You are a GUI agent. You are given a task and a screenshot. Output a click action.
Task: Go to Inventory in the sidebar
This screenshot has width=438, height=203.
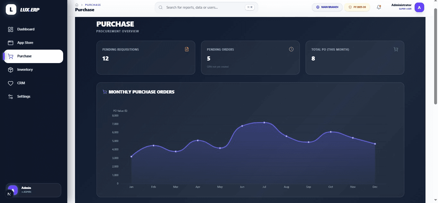pyautogui.click(x=33, y=69)
